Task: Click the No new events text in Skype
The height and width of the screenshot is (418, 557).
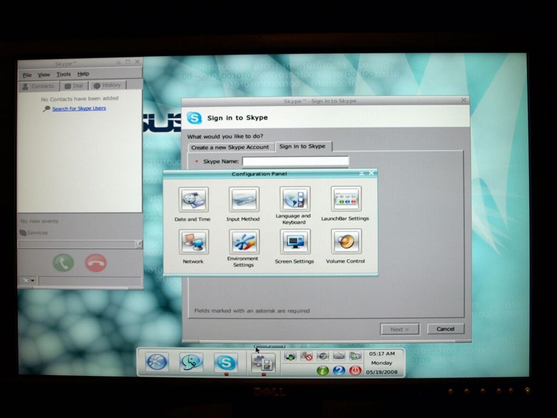Action: pyautogui.click(x=40, y=221)
